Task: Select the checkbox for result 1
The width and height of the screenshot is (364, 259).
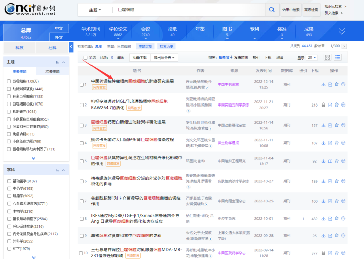Action: coord(81,84)
